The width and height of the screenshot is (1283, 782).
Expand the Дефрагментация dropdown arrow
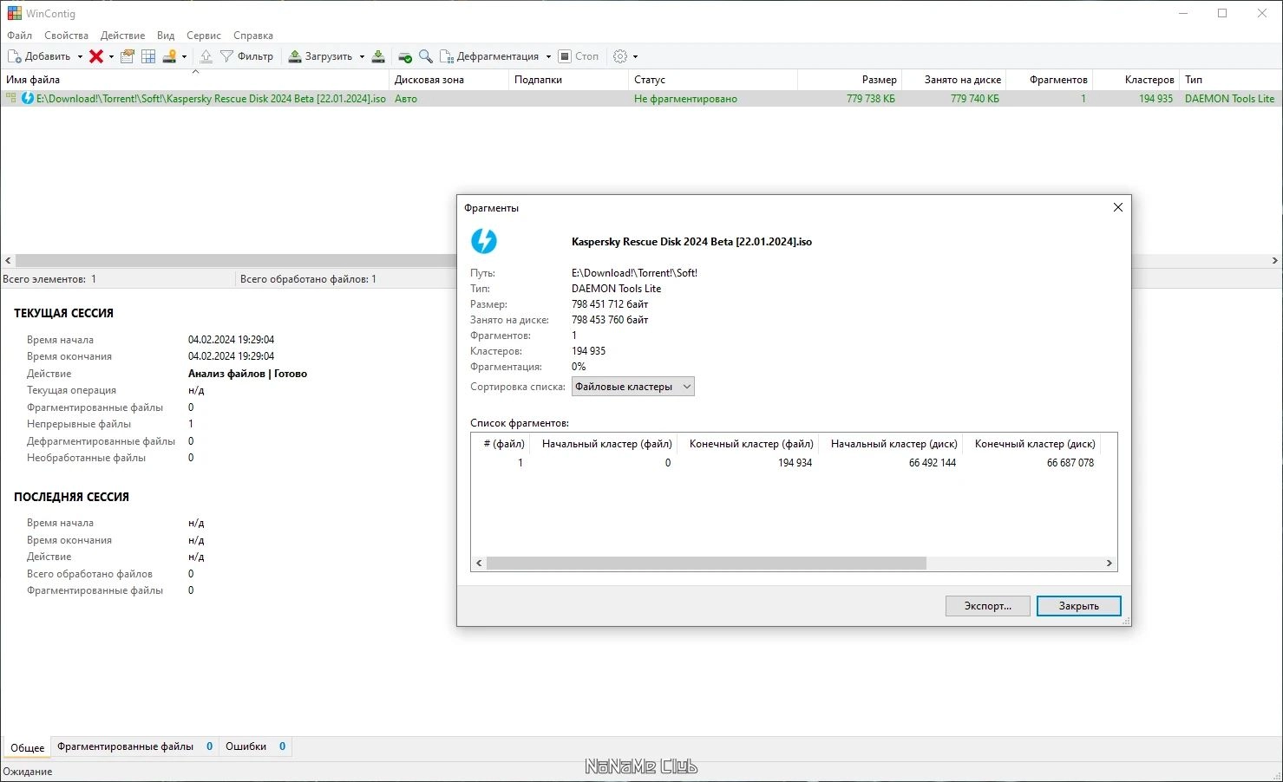click(548, 56)
